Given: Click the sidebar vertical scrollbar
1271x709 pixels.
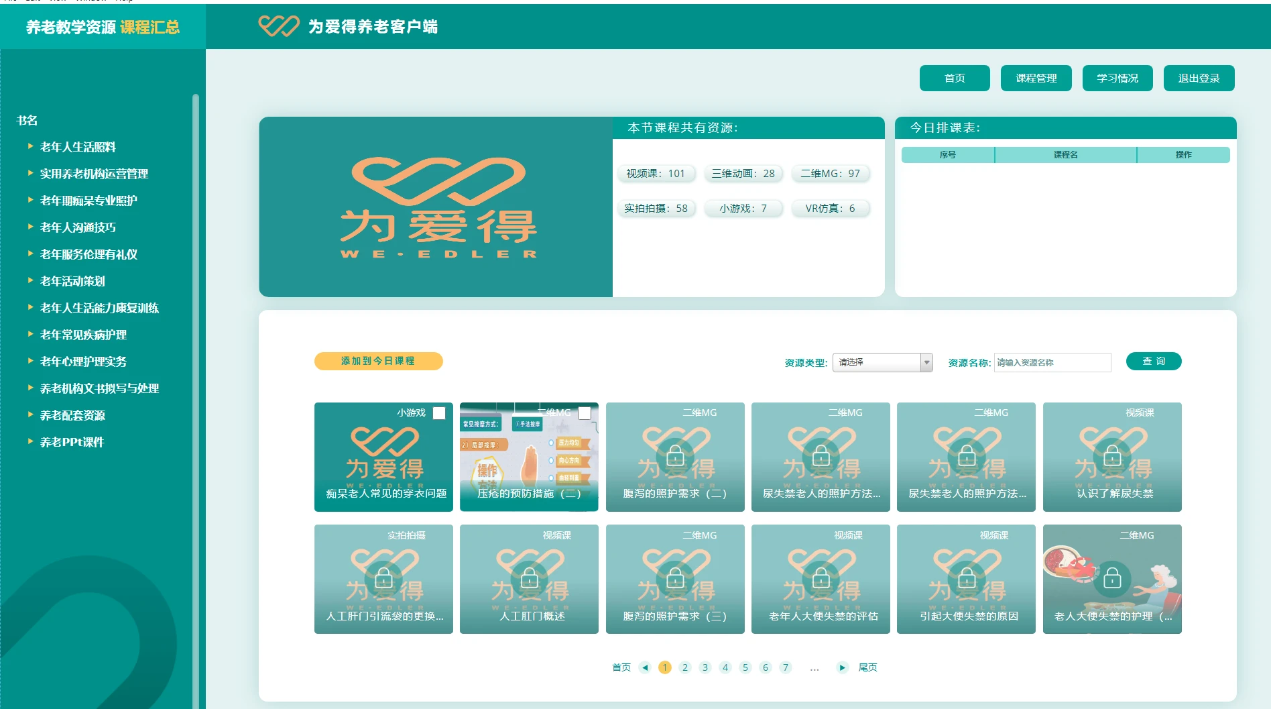Looking at the screenshot, I should (x=196, y=401).
